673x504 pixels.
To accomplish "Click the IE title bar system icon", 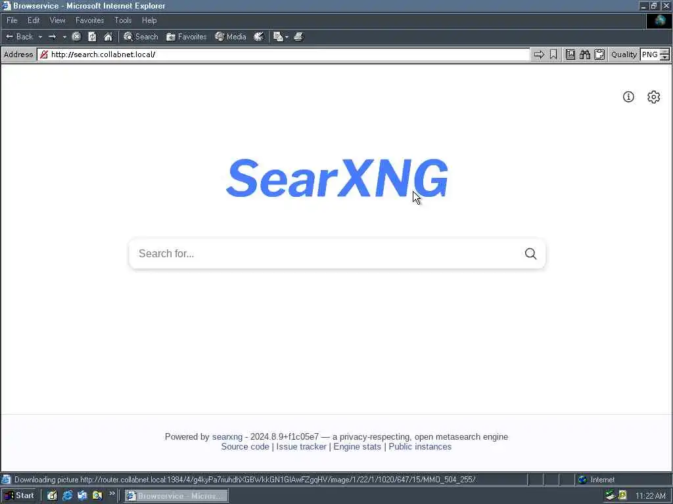I will tap(7, 6).
